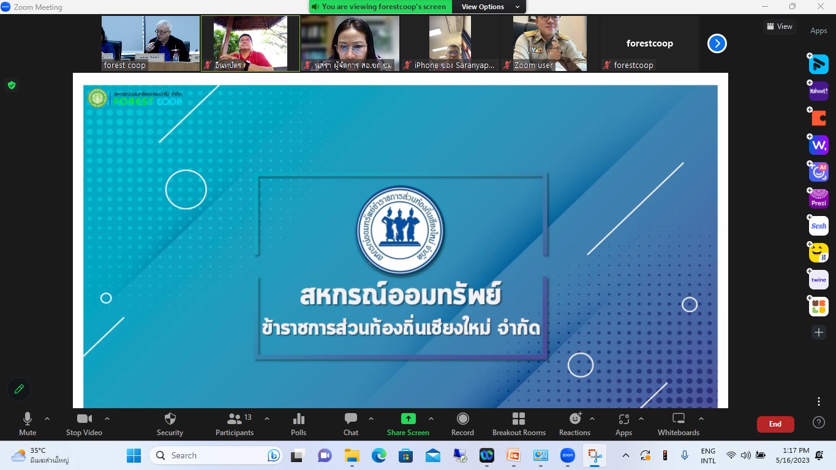Viewport: 836px width, 470px height.
Task: Expand whiteboards options arrow
Action: pos(701,419)
